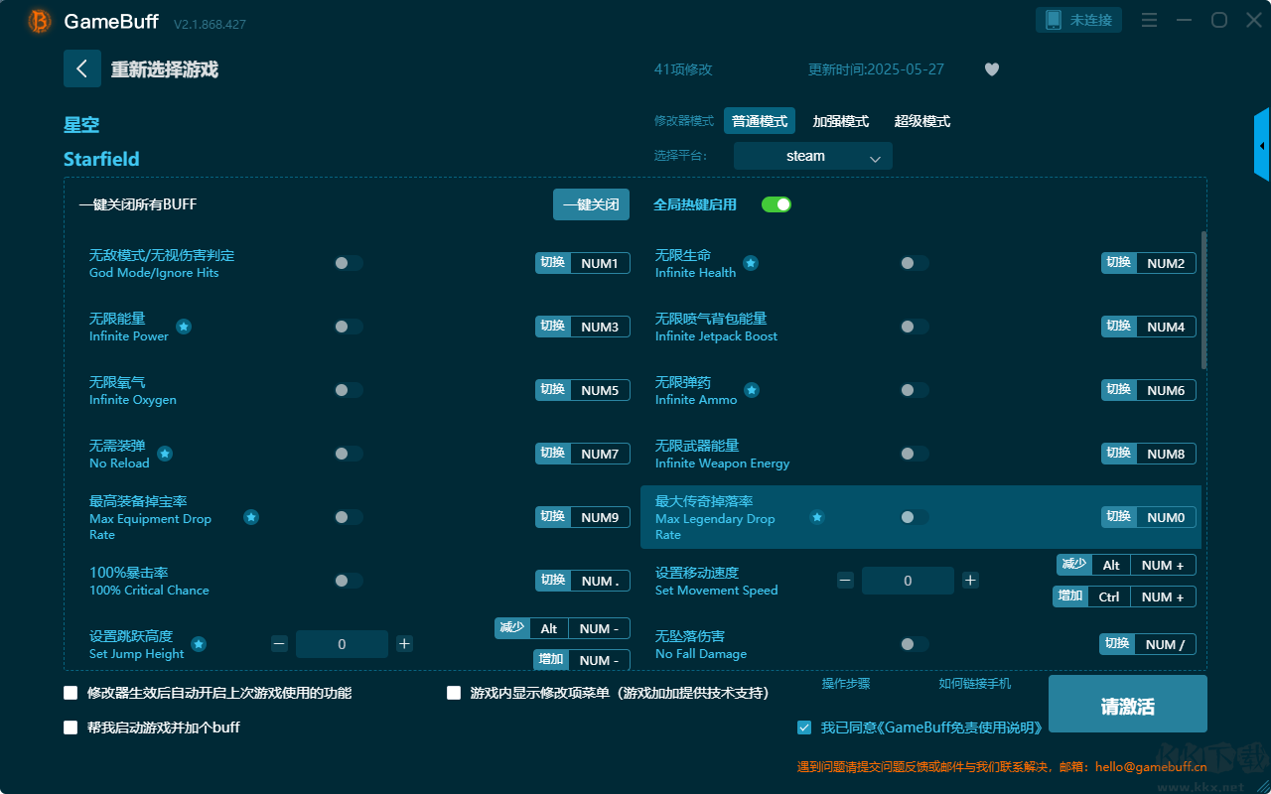Select the 超级模式 super mode tab
1271x794 pixels.
(x=921, y=121)
